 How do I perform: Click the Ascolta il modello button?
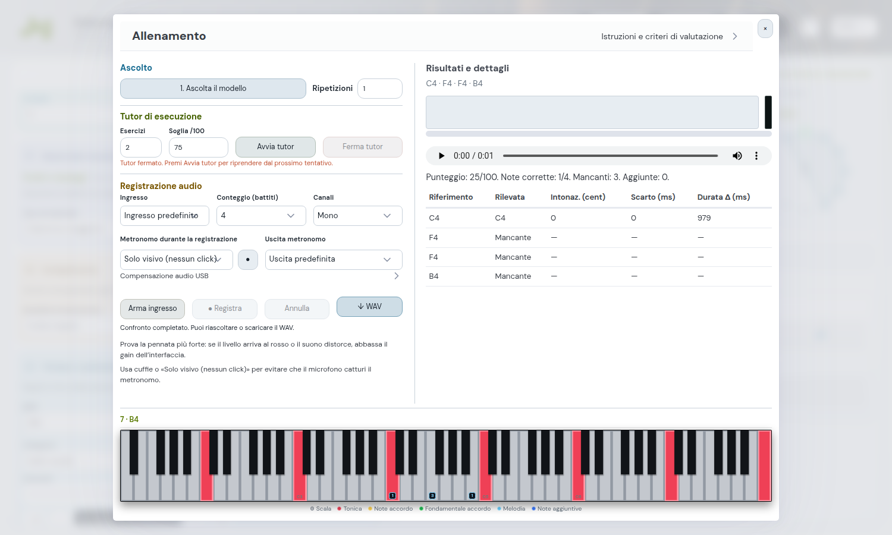[213, 89]
